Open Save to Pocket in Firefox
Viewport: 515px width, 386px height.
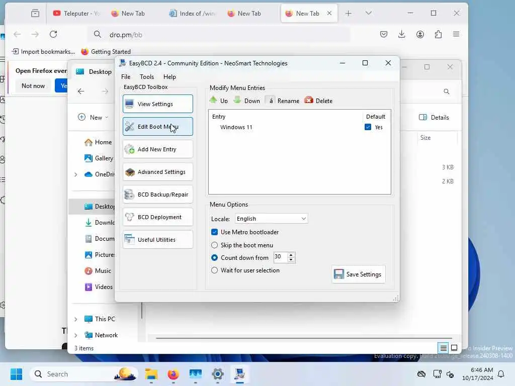point(384,34)
